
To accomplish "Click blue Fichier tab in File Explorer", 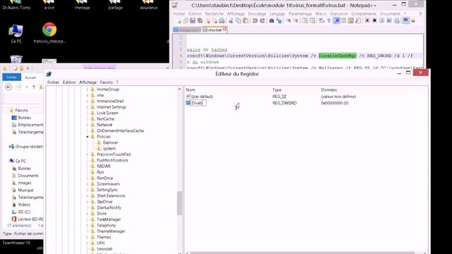I will 11,77.
